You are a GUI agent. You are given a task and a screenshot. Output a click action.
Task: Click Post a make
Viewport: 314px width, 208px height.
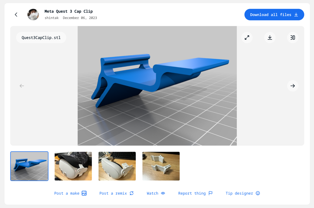coord(70,193)
